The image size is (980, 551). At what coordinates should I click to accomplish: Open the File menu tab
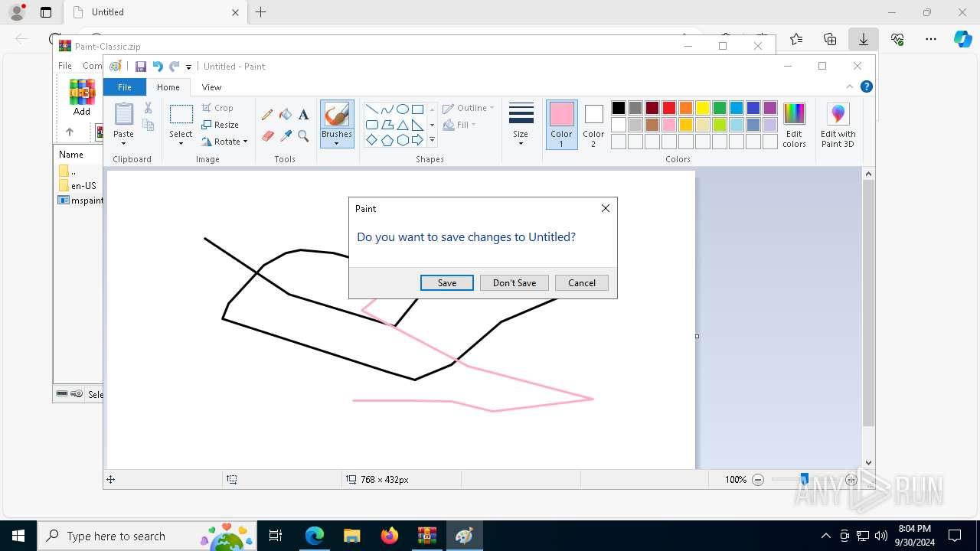124,87
